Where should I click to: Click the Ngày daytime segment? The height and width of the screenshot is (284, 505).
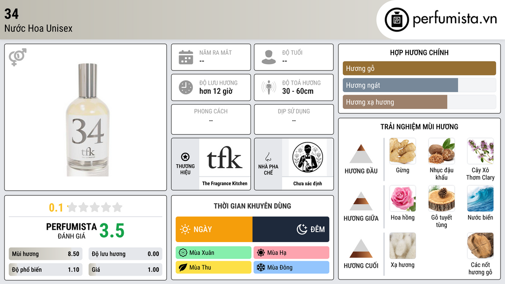tap(214, 229)
